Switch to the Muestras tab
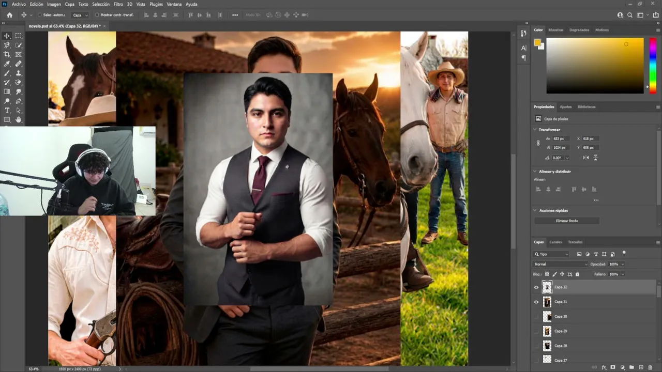The image size is (662, 372). (x=556, y=30)
